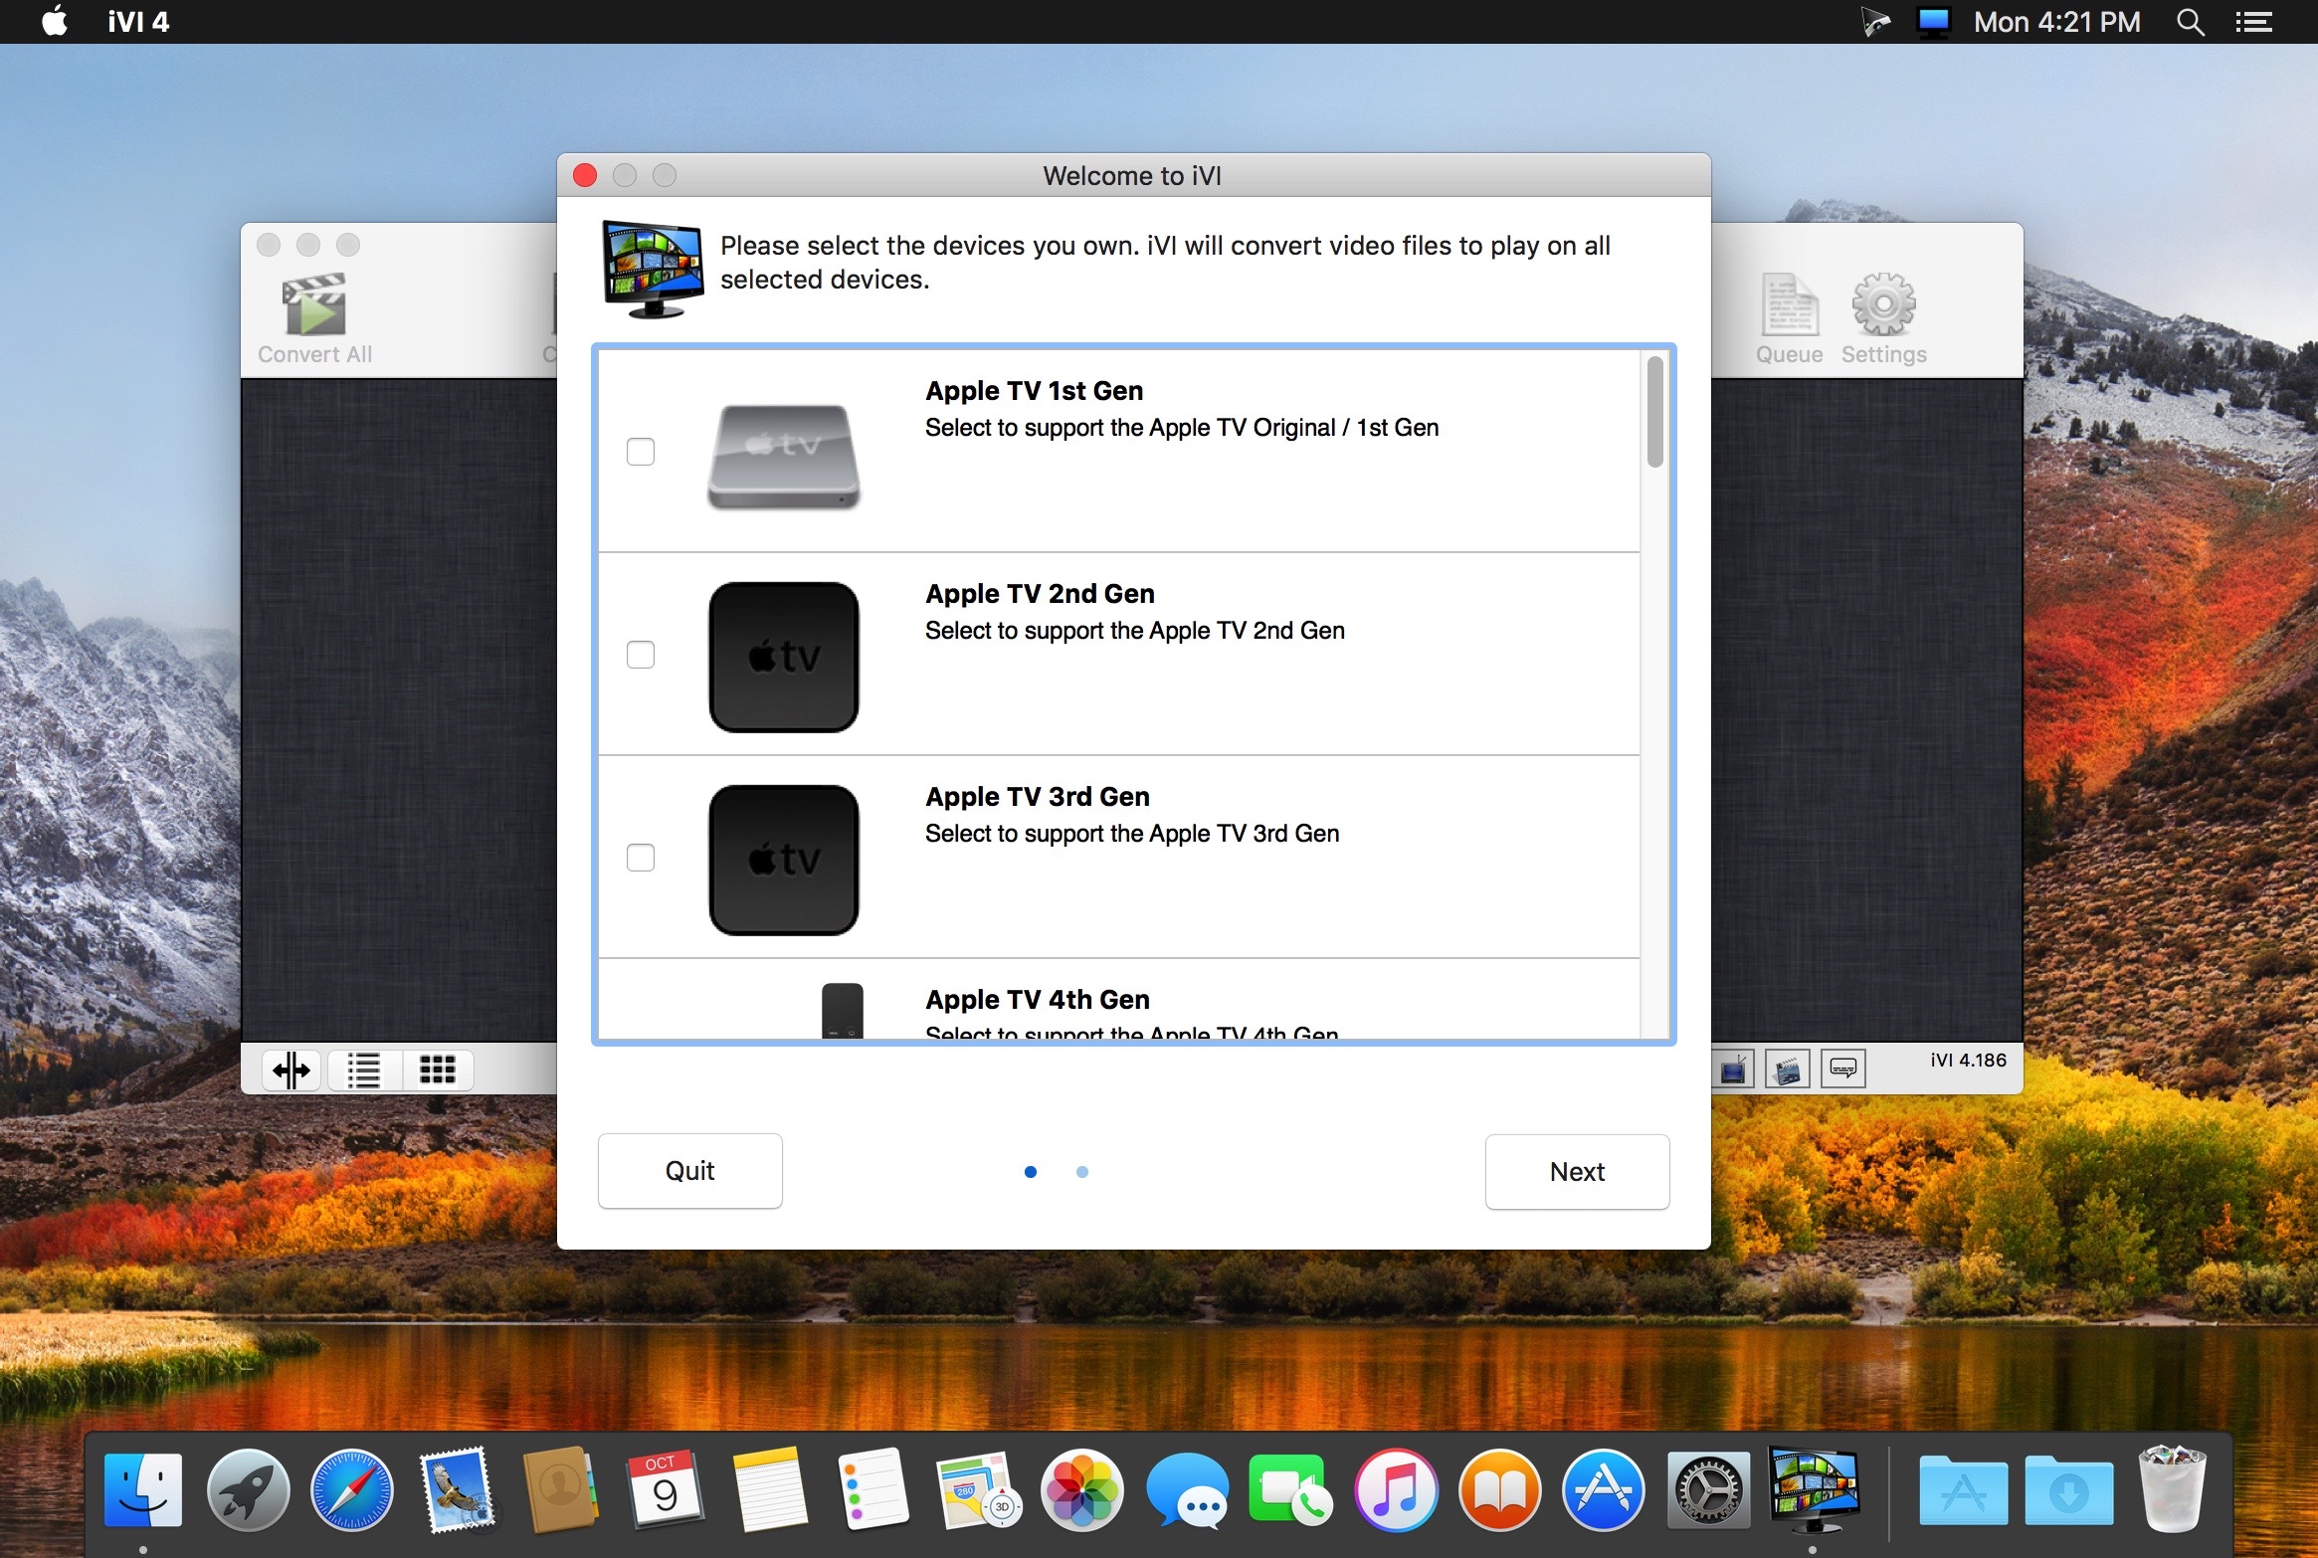The image size is (2318, 1558).
Task: Click the device list scrollbar thumb
Action: pyautogui.click(x=1654, y=412)
